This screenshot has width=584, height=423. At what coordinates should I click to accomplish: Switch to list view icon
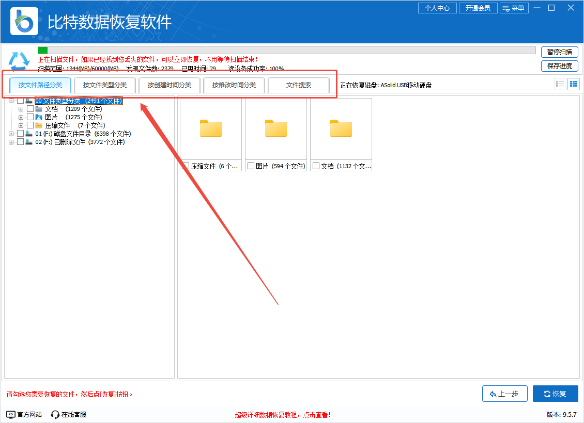pyautogui.click(x=560, y=84)
